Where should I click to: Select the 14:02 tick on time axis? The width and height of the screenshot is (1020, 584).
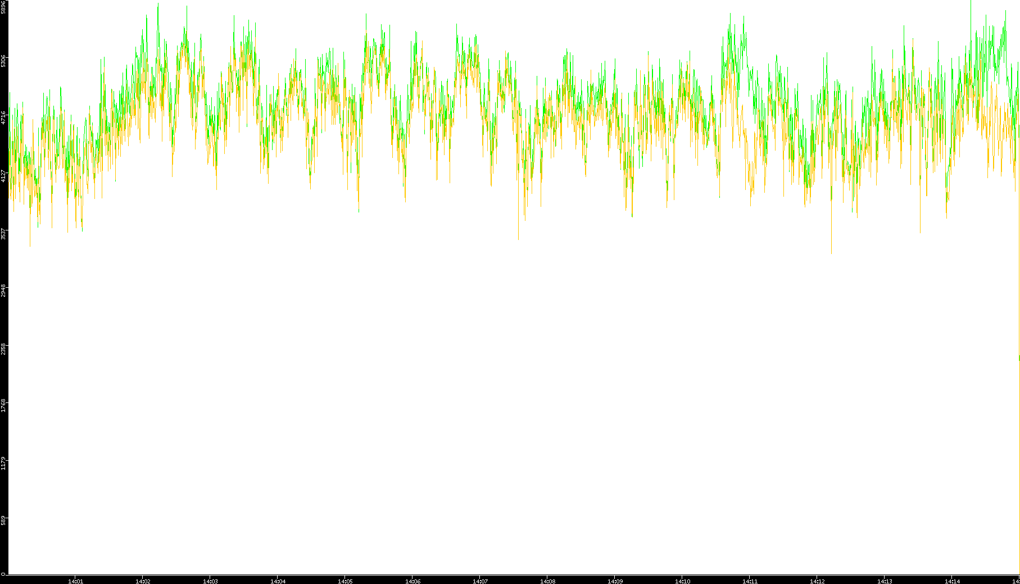pos(143,581)
